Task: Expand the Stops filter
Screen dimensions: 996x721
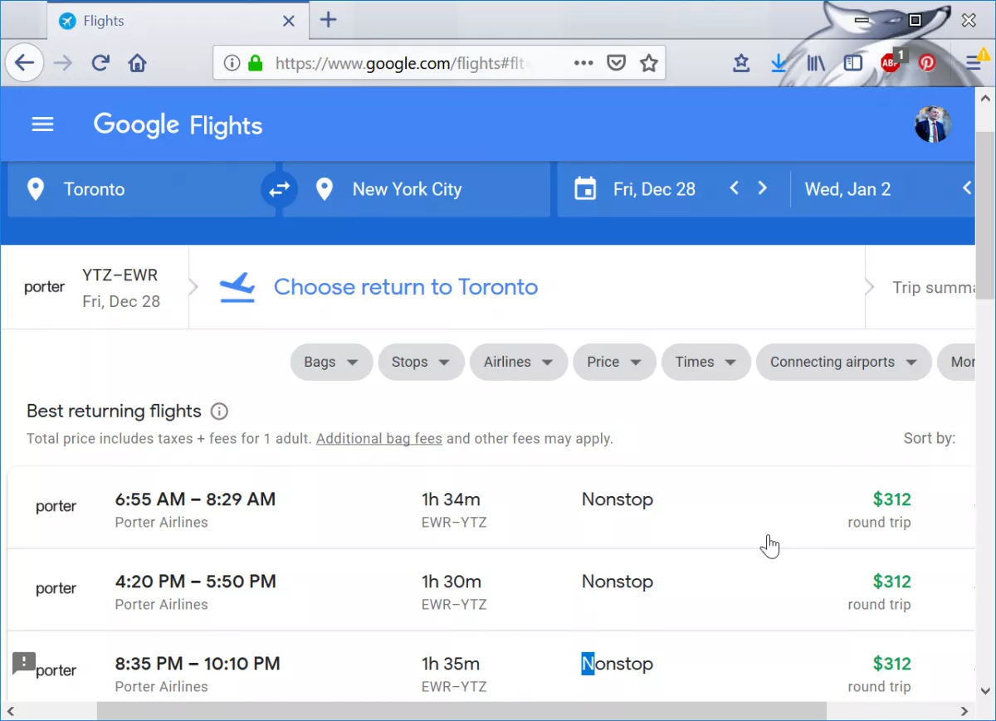Action: tap(422, 363)
